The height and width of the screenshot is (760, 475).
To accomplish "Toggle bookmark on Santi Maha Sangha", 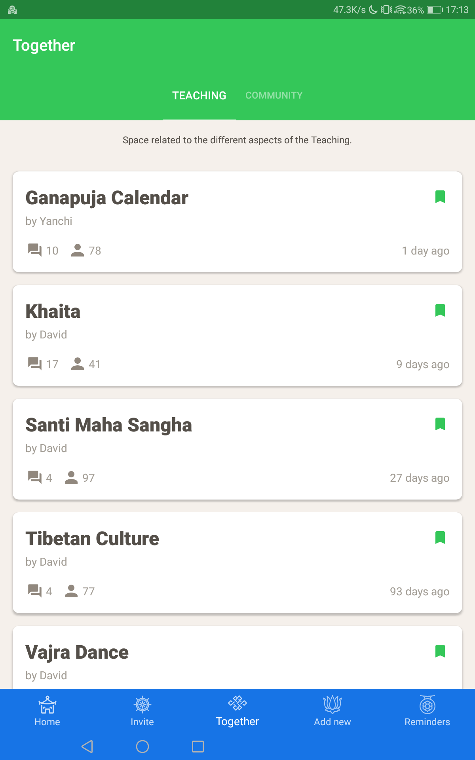I will [440, 424].
